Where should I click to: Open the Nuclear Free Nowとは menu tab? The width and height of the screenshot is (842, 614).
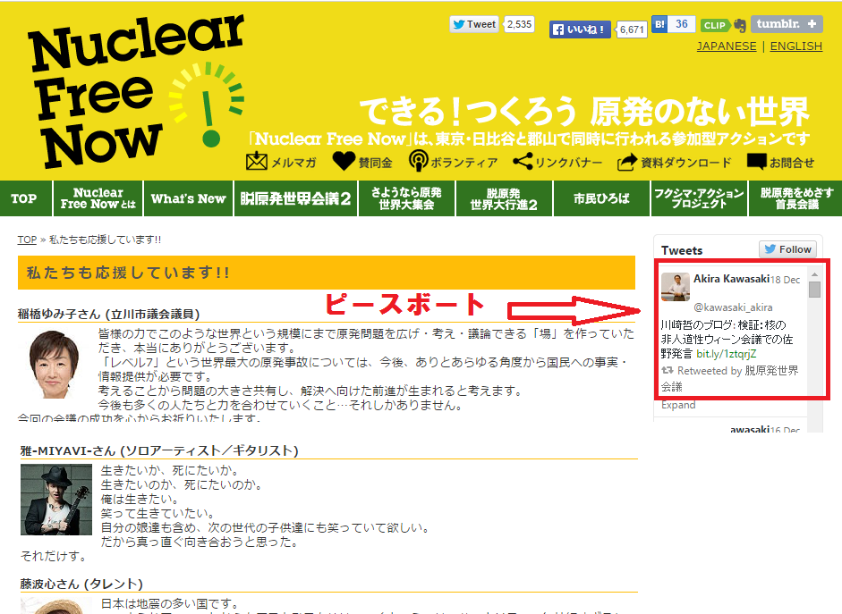coord(98,199)
